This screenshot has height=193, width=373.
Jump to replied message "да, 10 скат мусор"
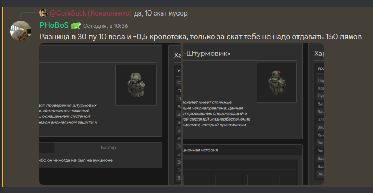pos(160,13)
